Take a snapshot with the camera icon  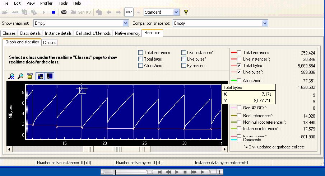click(64, 12)
